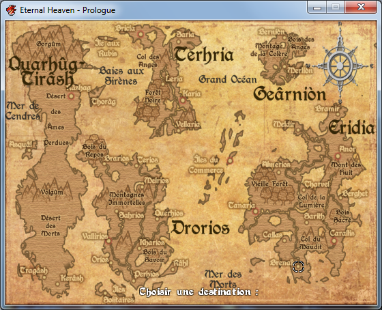This screenshot has width=382, height=310.
Task: Click the 'Col de la Lumière' label
Action: pyautogui.click(x=311, y=201)
